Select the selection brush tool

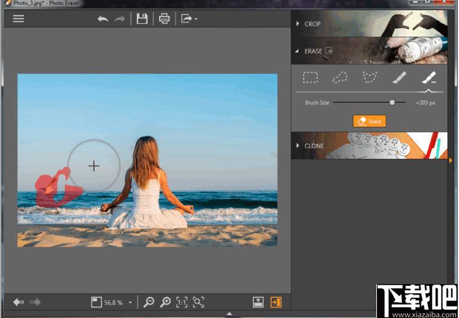pos(399,78)
